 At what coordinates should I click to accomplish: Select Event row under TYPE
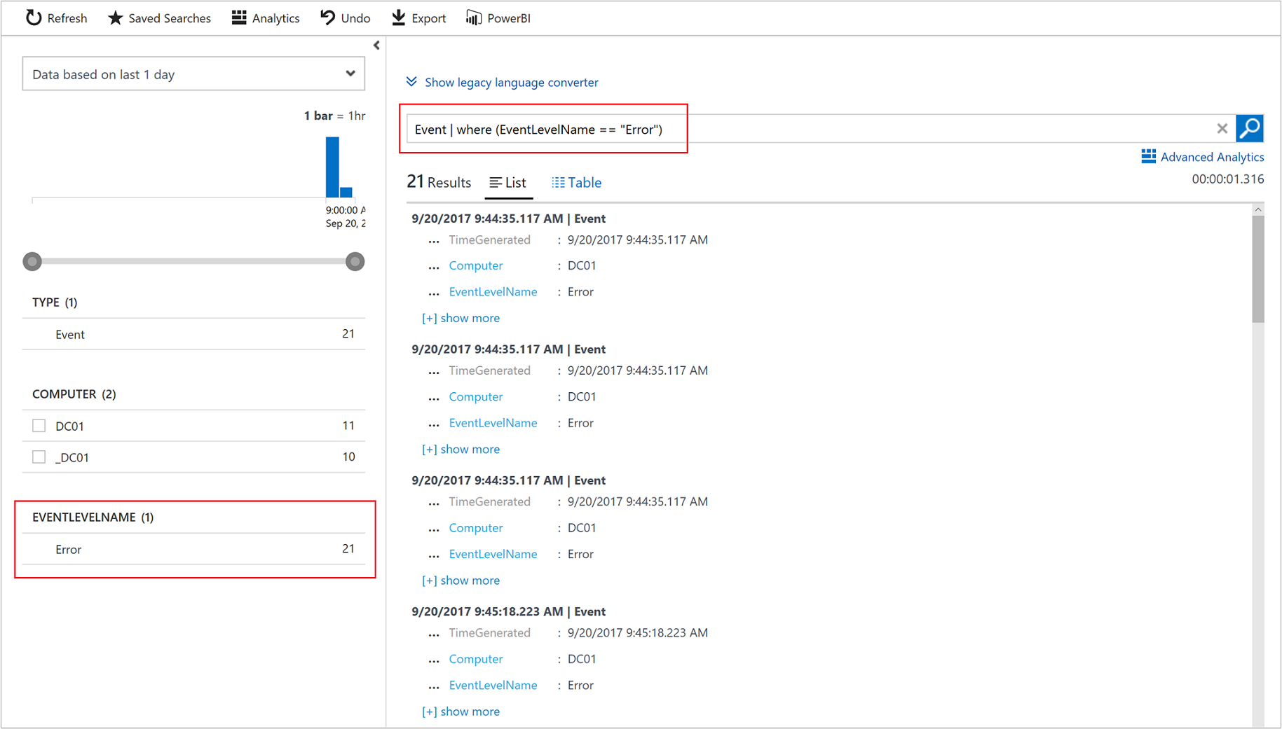(193, 334)
